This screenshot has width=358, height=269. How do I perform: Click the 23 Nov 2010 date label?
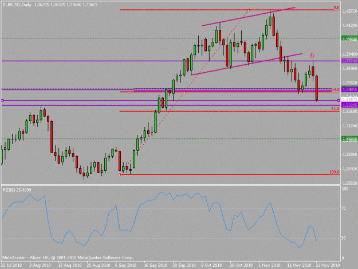pos(328,265)
